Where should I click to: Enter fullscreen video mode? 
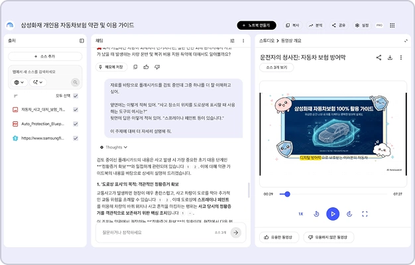(x=365, y=214)
